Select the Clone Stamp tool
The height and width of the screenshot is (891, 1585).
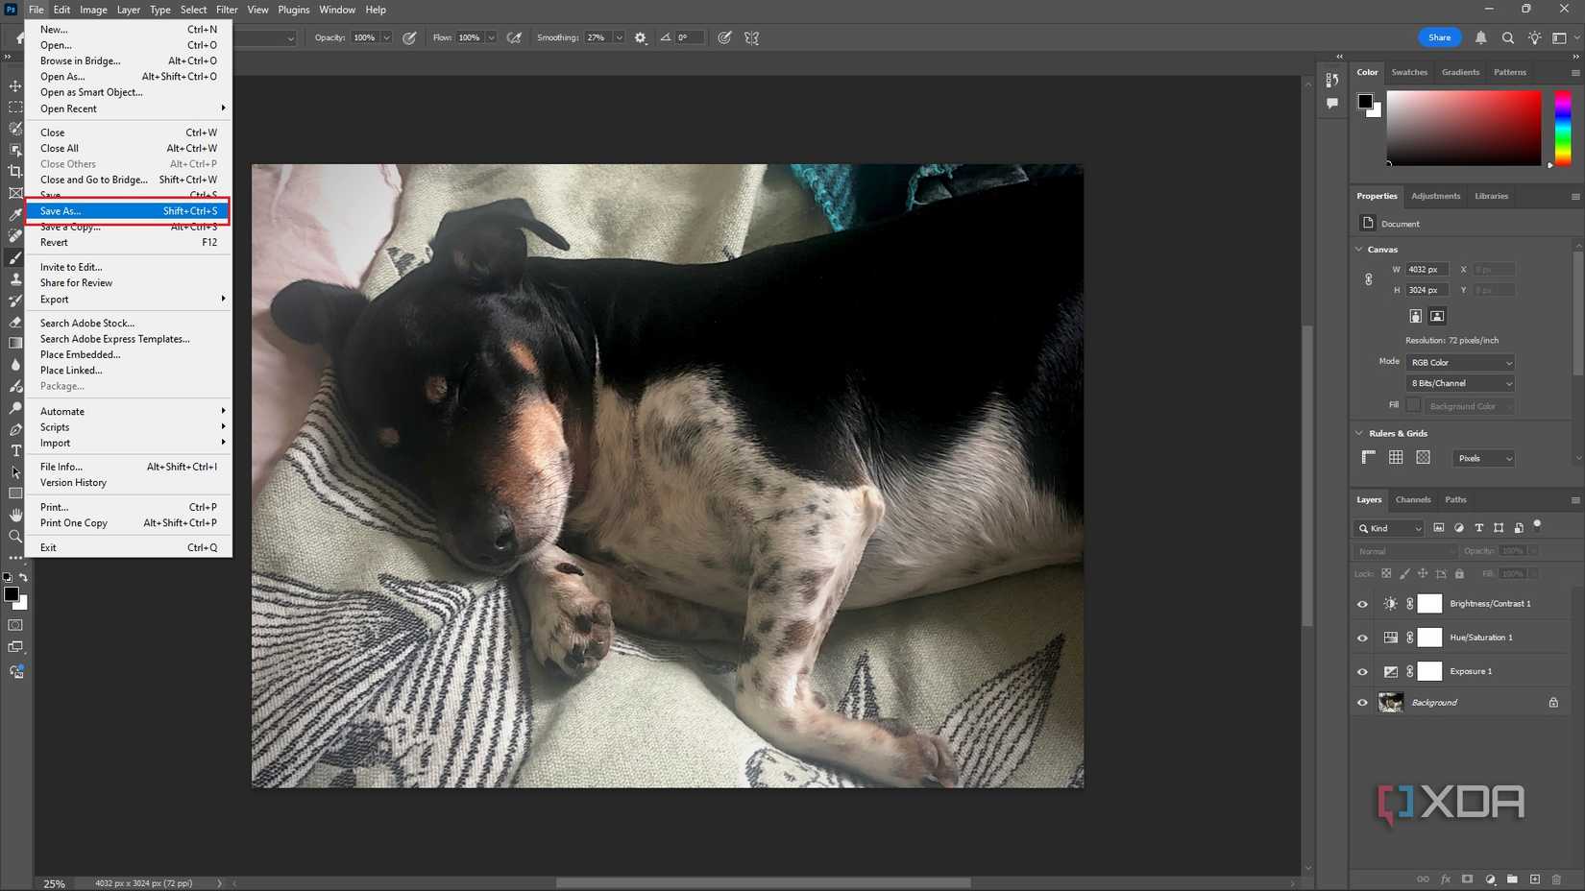[15, 278]
